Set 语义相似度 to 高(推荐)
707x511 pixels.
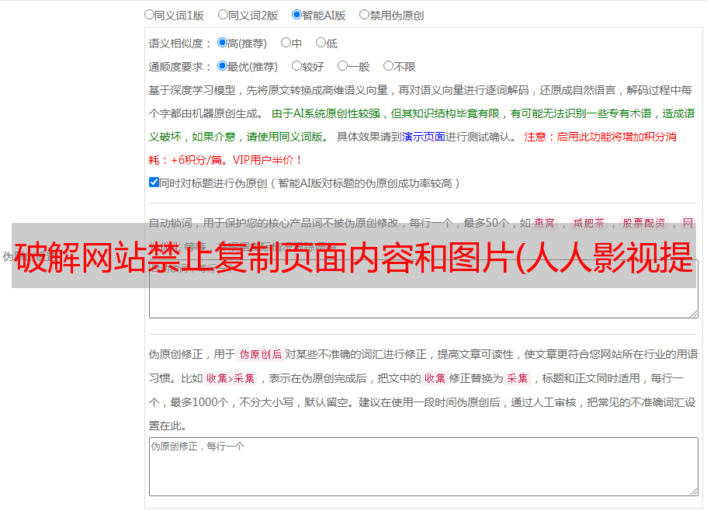(222, 43)
